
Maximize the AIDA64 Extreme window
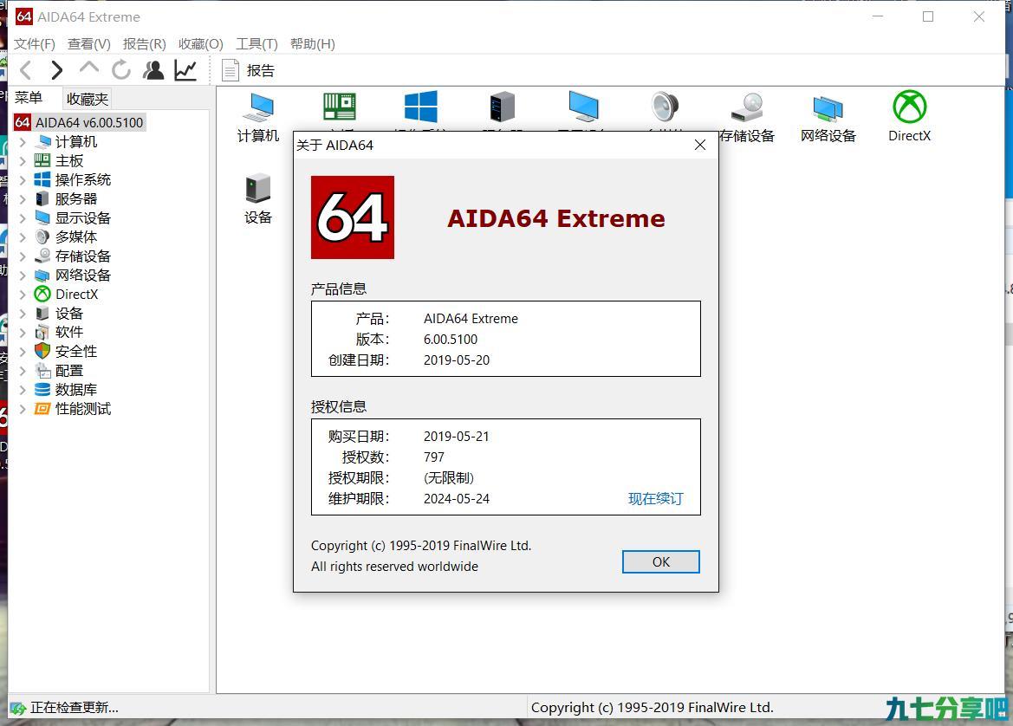pos(928,16)
